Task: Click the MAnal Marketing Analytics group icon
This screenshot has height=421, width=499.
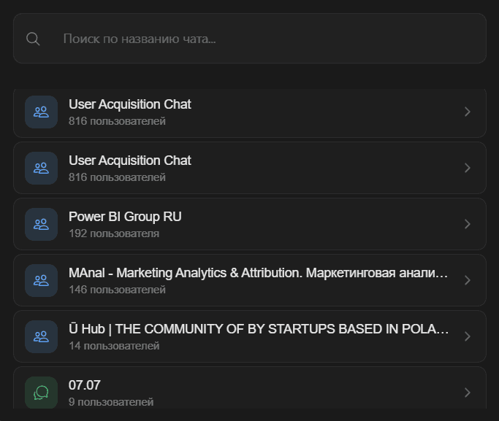Action: (x=42, y=281)
